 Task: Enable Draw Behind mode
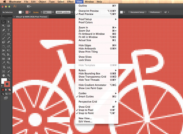(x=6, y=94)
